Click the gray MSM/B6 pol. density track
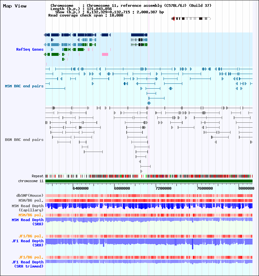 click(x=149, y=200)
